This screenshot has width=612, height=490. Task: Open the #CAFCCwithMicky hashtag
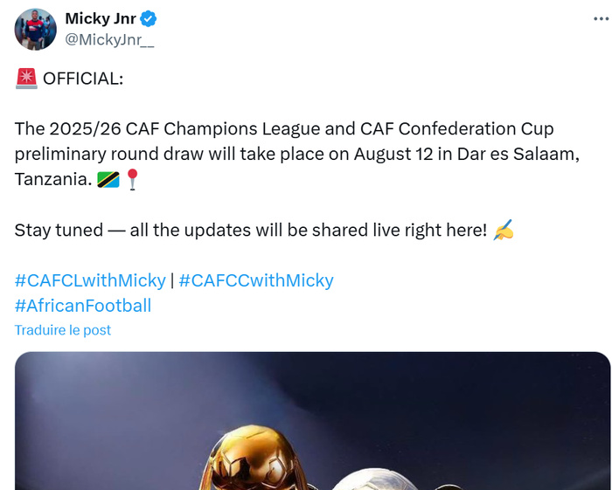coord(256,280)
